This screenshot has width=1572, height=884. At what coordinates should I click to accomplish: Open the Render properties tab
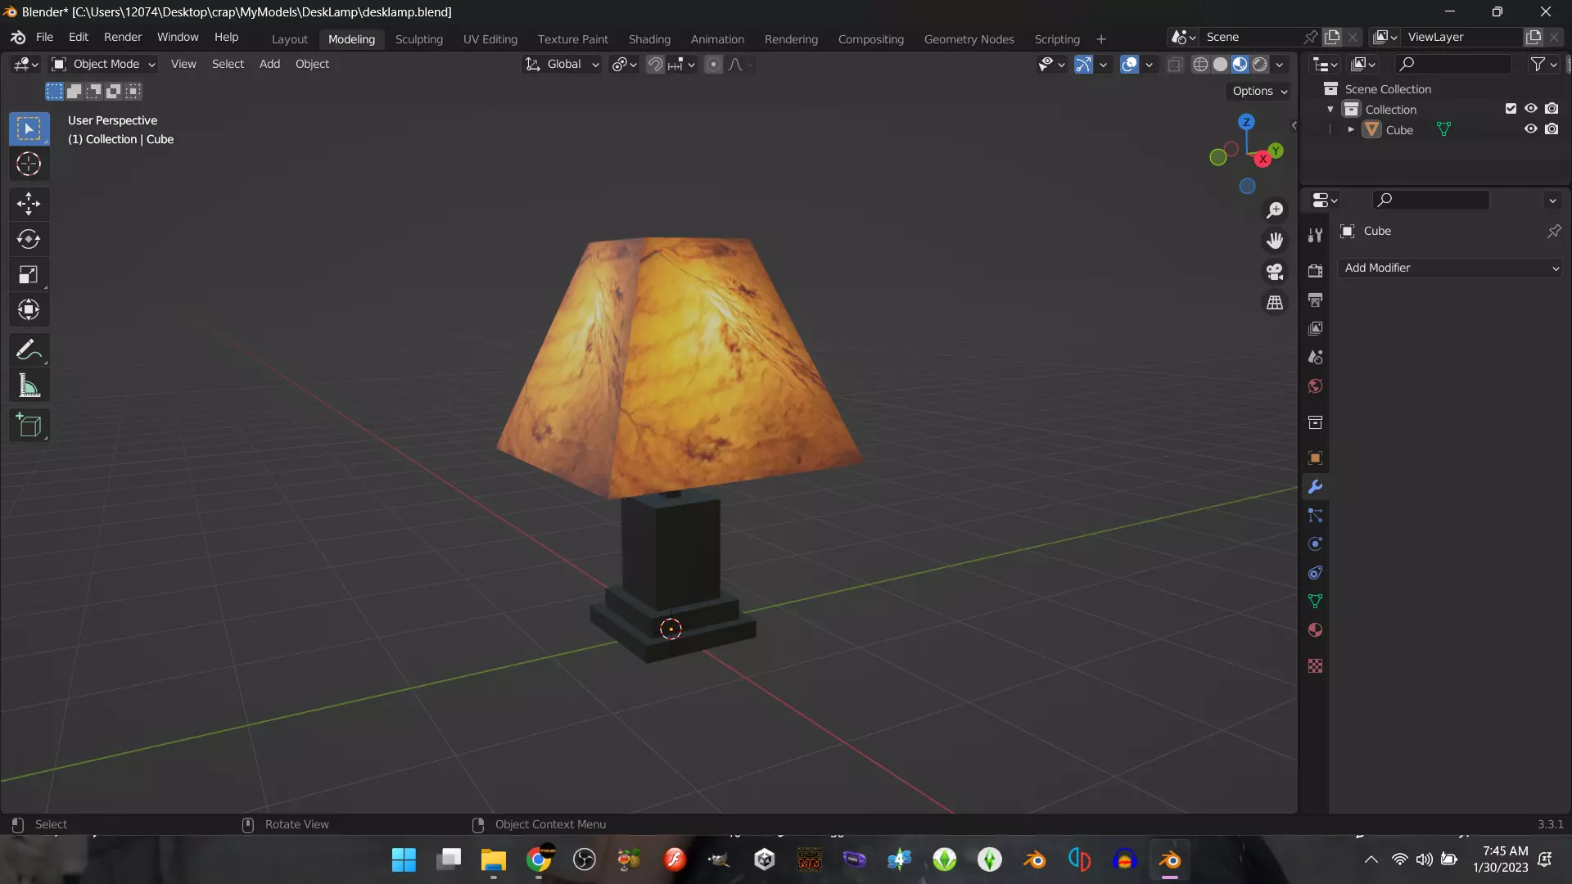tap(1315, 271)
